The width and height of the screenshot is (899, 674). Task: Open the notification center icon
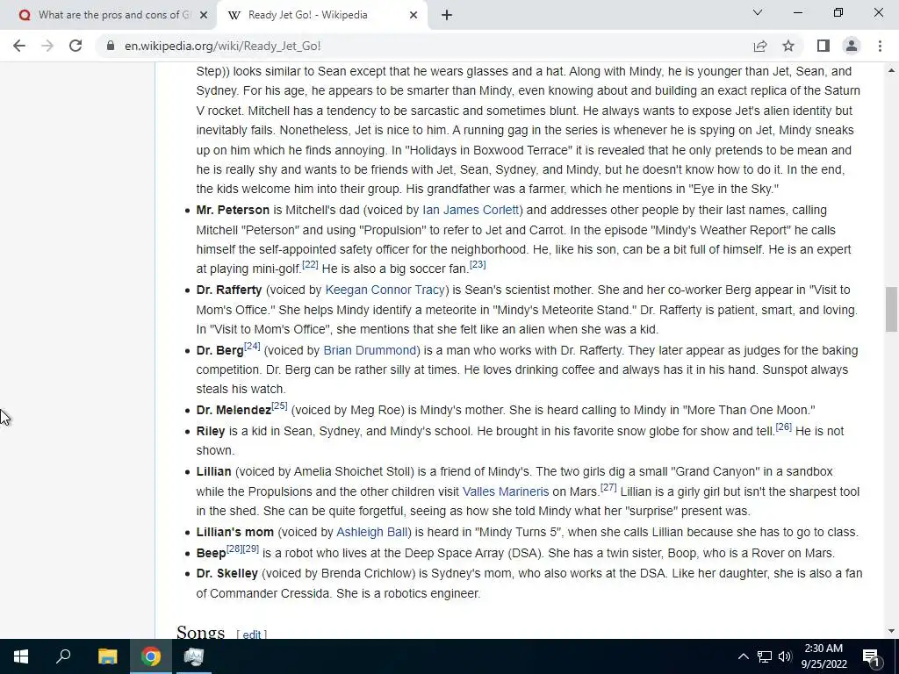click(x=872, y=656)
